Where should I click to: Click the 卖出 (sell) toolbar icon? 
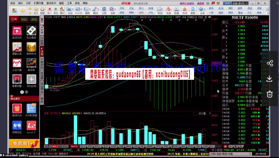pos(55,11)
